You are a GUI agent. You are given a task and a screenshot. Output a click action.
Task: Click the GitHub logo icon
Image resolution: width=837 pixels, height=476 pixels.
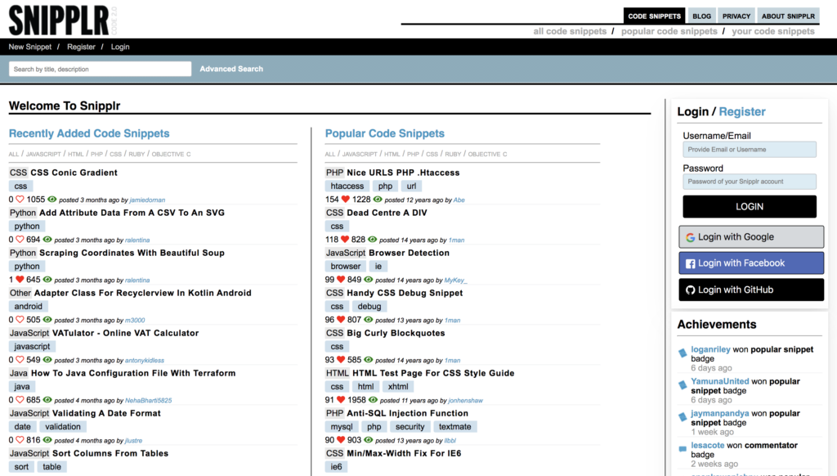pos(690,290)
